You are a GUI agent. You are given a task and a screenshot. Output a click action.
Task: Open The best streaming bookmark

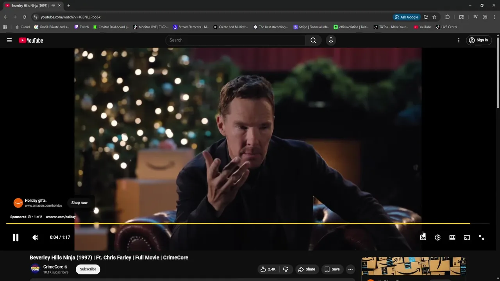(271, 27)
